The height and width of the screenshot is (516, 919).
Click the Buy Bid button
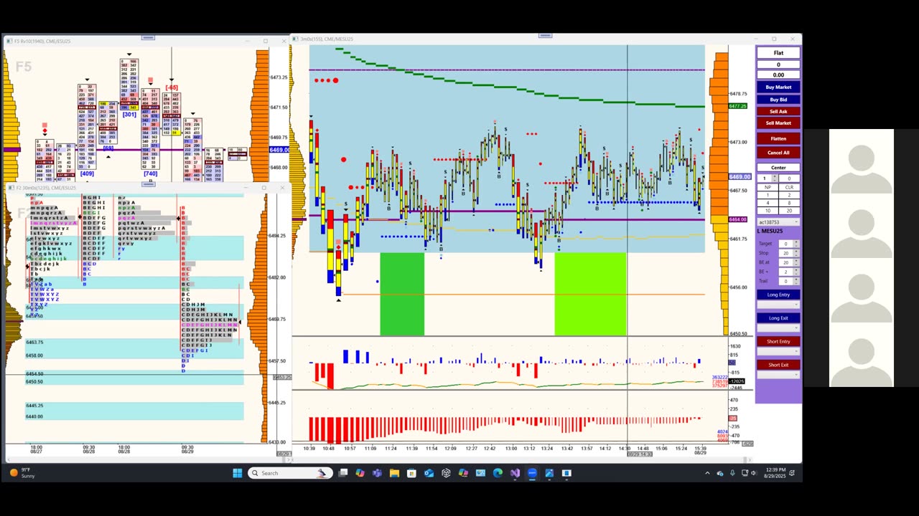pyautogui.click(x=778, y=100)
